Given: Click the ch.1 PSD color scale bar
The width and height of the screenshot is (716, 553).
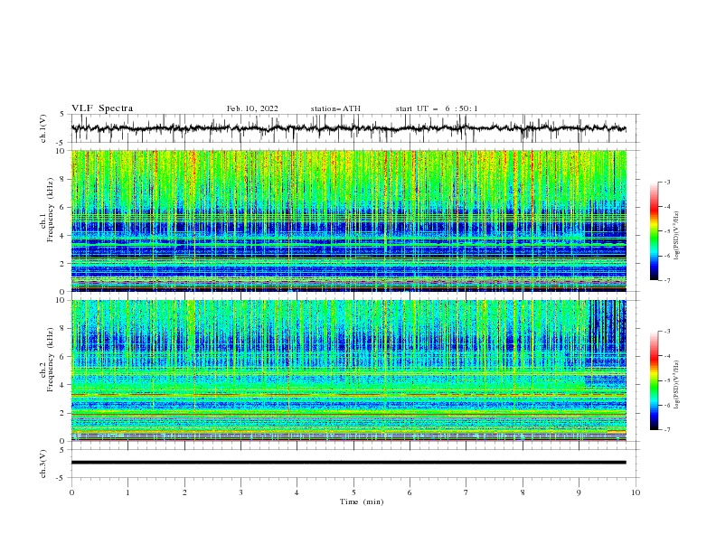Looking at the screenshot, I should pos(654,231).
